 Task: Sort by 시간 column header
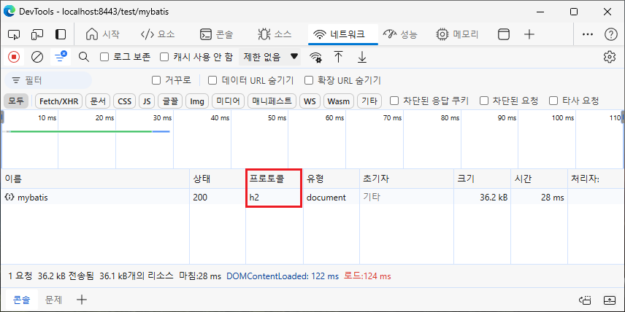click(539, 179)
